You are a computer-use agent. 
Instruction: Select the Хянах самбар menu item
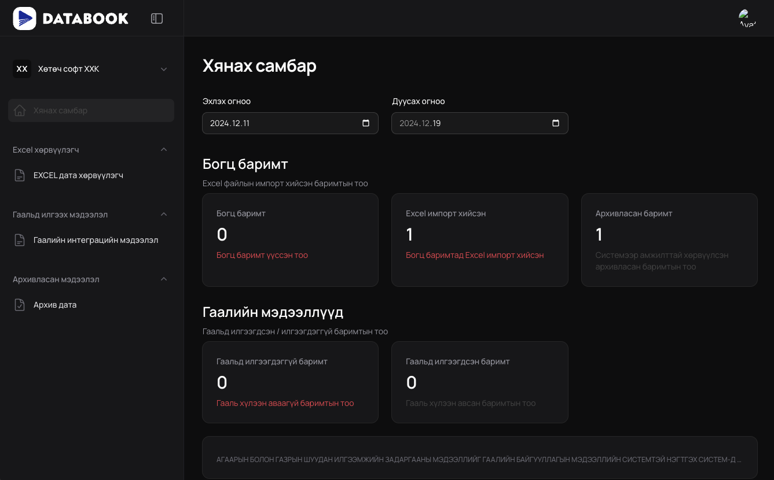[x=91, y=110]
